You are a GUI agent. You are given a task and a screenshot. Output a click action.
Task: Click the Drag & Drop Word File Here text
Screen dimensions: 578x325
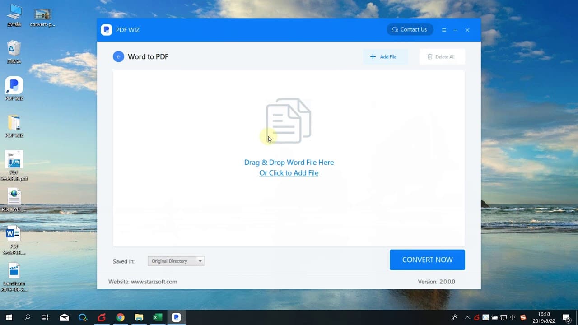289,162
